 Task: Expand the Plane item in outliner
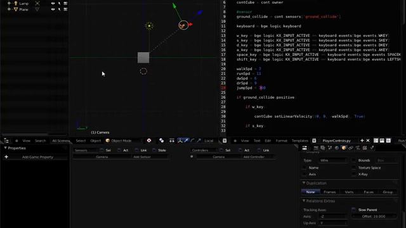pos(9,9)
